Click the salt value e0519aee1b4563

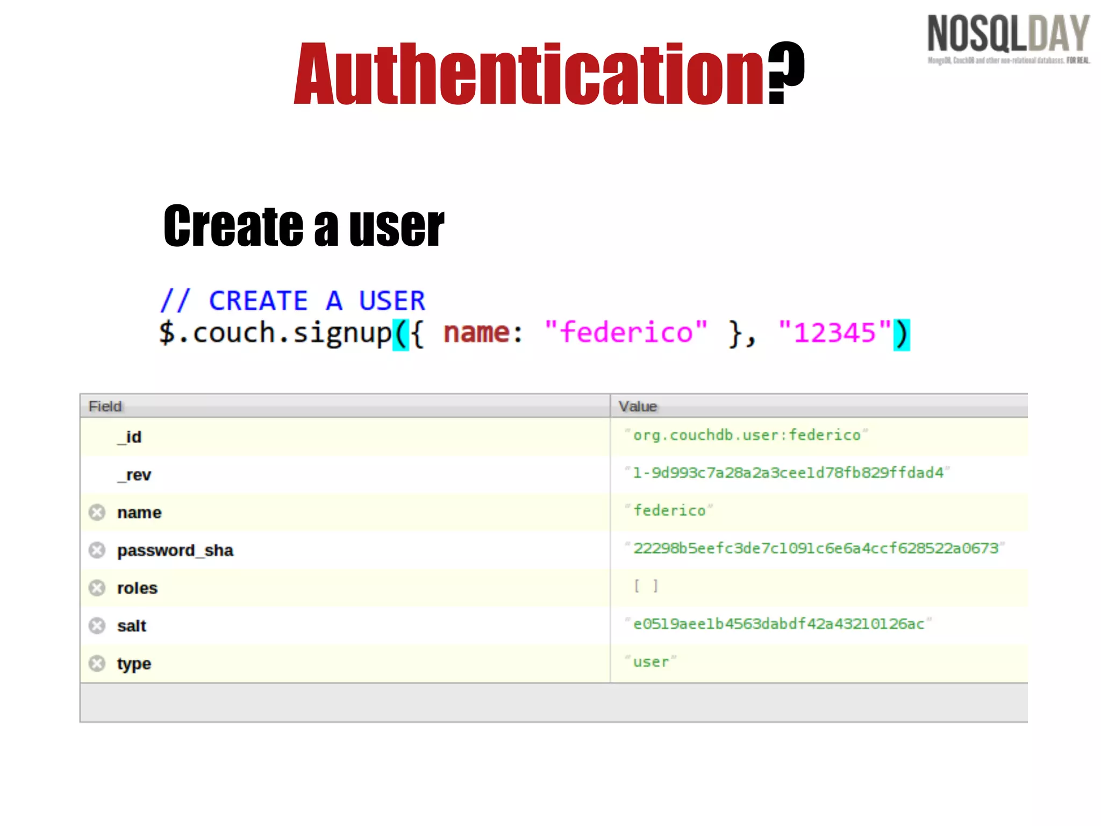778,624
